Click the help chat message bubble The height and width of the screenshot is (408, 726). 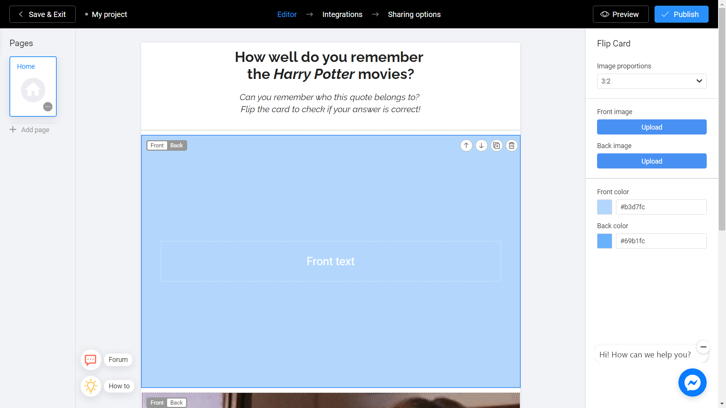point(645,354)
